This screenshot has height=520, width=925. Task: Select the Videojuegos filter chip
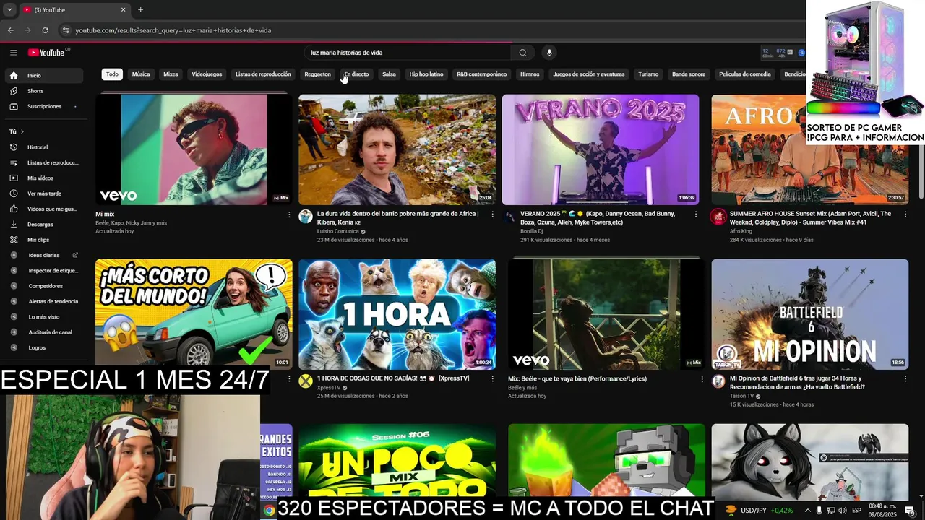(x=207, y=74)
